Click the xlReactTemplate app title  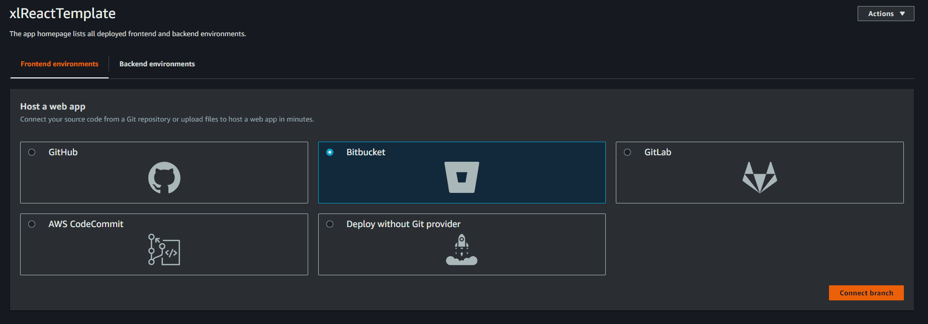[x=61, y=14]
